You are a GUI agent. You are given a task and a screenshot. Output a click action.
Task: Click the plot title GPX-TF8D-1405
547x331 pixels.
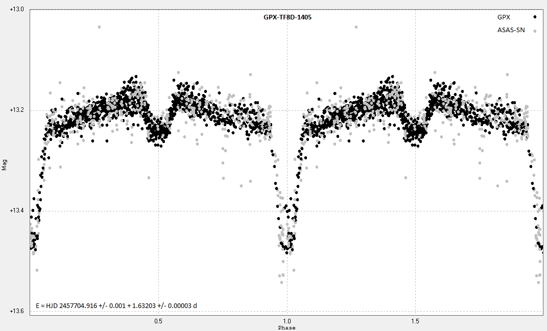click(287, 17)
